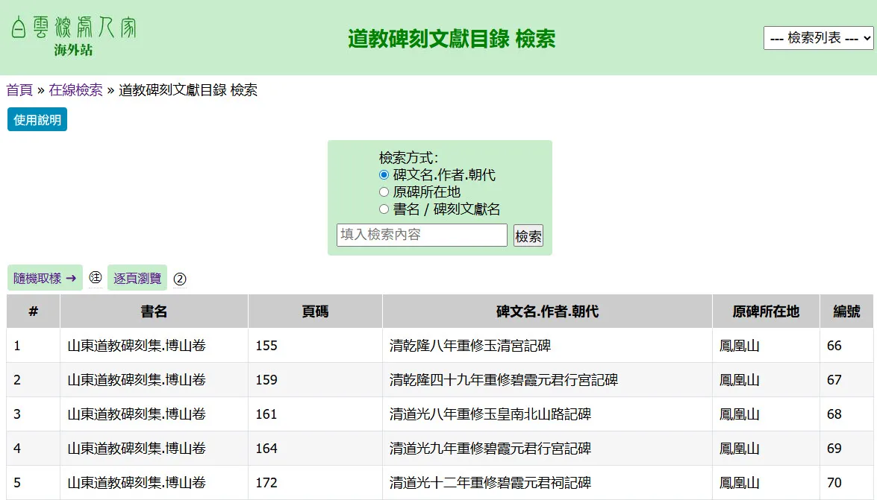
Task: Click the circled number 2 note icon
Action: [180, 279]
